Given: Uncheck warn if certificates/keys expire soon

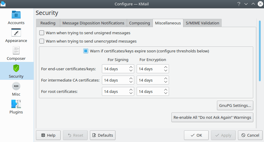Looking at the screenshot, I should pos(86,51).
